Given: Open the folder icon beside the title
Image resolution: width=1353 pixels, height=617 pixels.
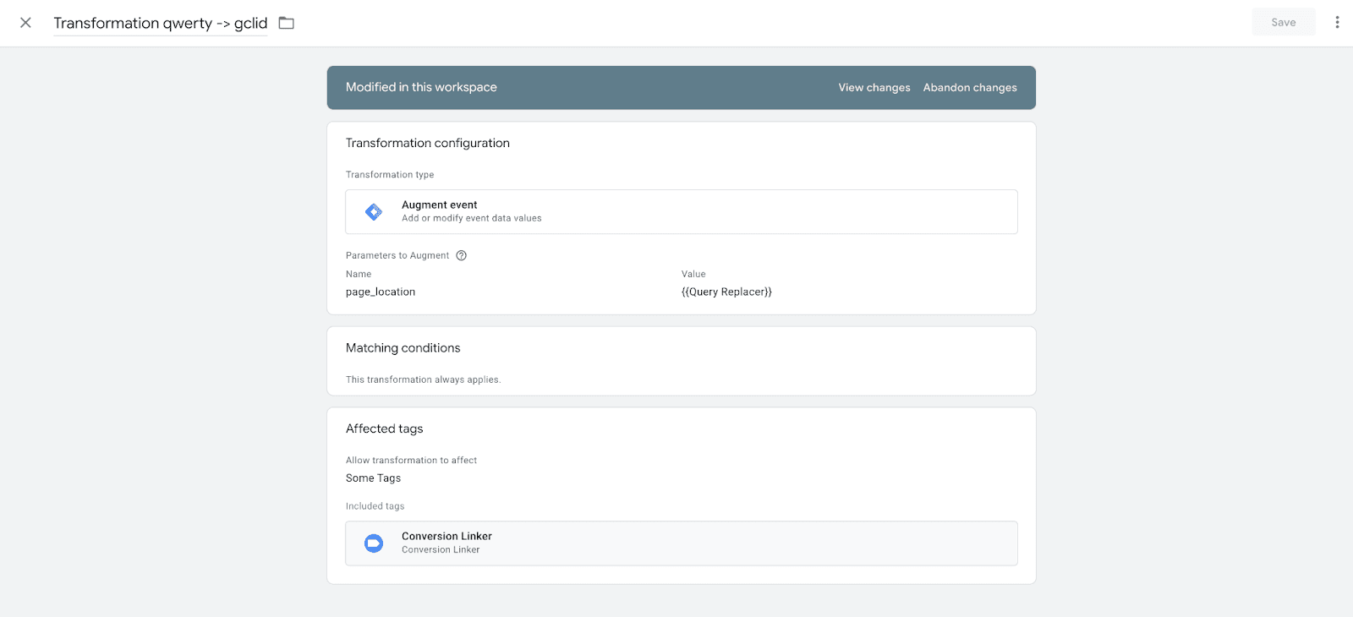Looking at the screenshot, I should [287, 23].
